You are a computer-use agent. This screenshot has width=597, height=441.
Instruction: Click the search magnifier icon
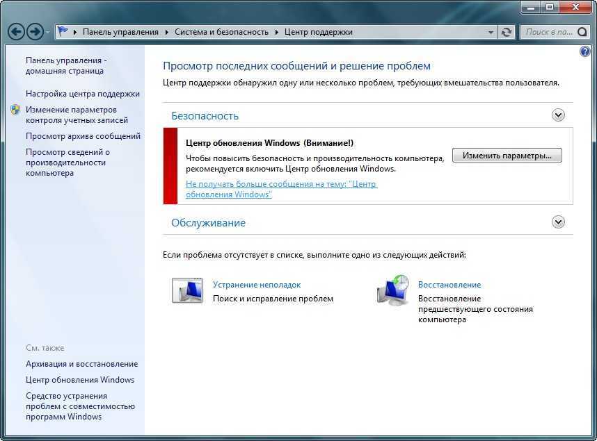(582, 33)
